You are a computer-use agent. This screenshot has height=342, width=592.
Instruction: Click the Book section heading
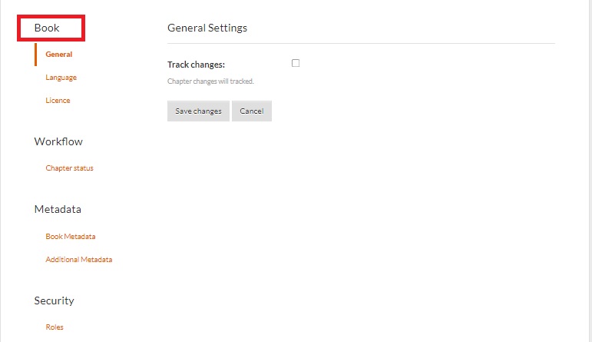tap(47, 28)
